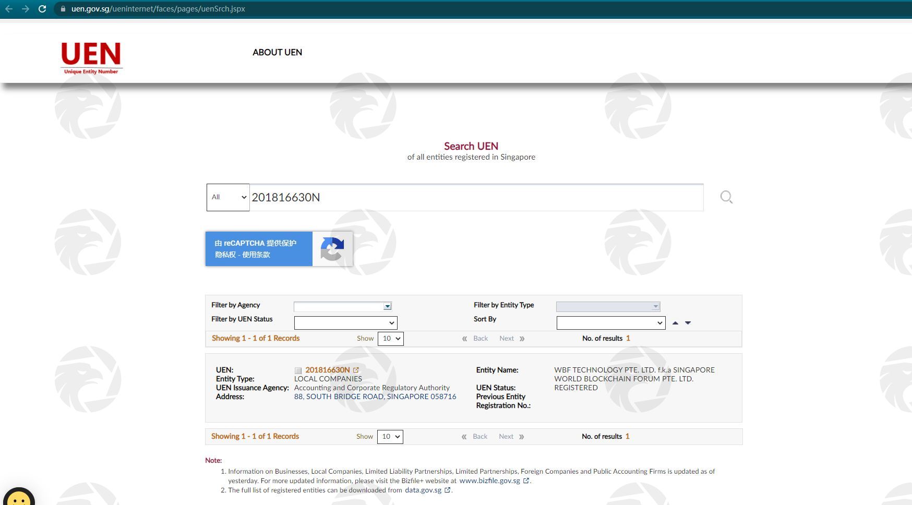Open the Filter by Entity Type dropdown
Viewport: 912px width, 505px height.
tap(608, 307)
